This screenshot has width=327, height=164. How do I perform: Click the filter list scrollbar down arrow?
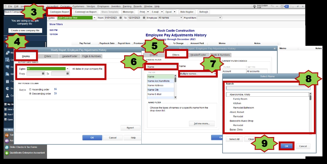[x=175, y=97]
